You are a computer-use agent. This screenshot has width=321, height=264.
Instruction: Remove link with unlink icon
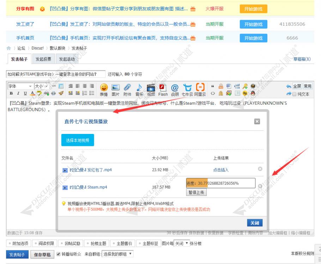click(53, 93)
